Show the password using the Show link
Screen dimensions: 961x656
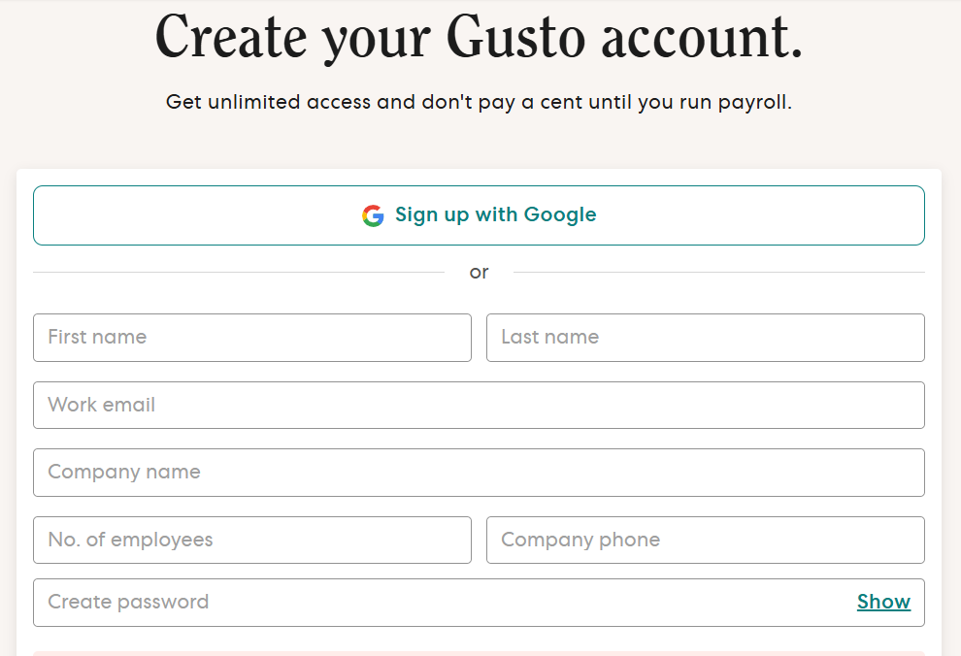click(883, 603)
